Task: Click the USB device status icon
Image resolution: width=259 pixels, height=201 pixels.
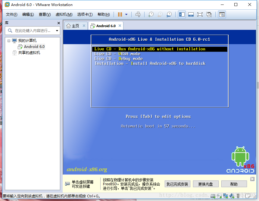Action: pyautogui.click(x=238, y=196)
